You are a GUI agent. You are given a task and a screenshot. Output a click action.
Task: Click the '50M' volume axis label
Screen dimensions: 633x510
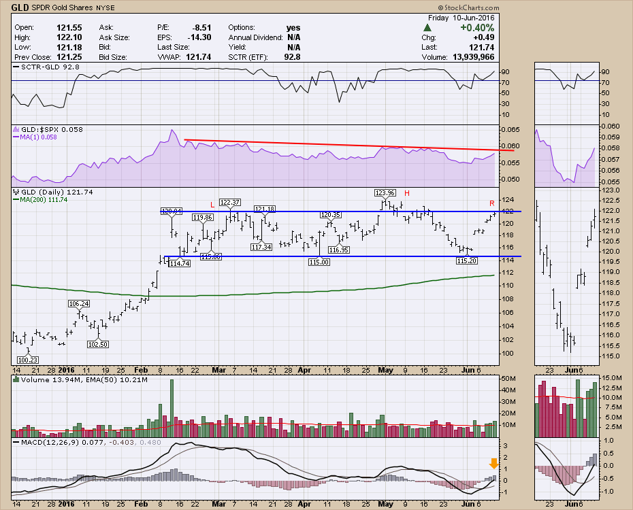click(x=508, y=379)
